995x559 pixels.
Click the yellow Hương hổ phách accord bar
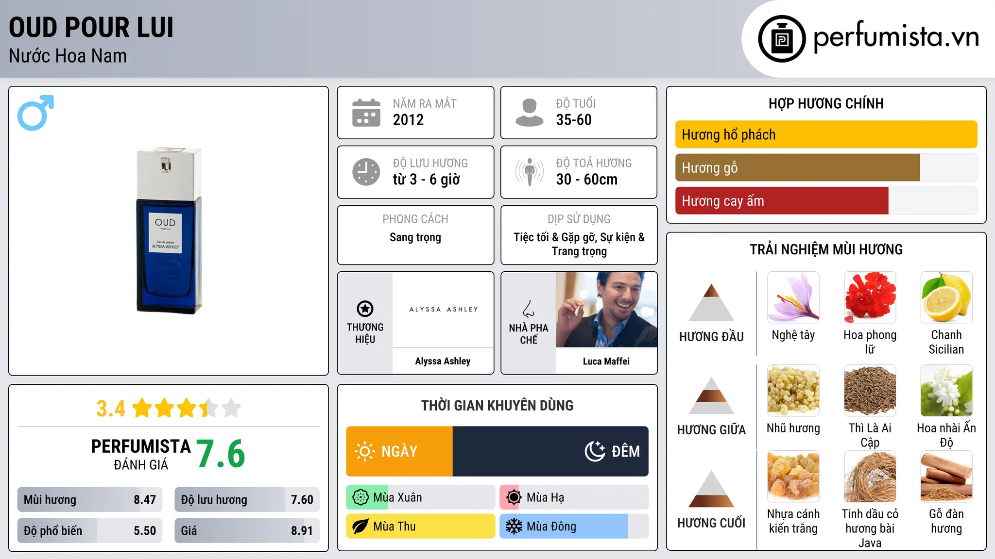click(x=826, y=134)
